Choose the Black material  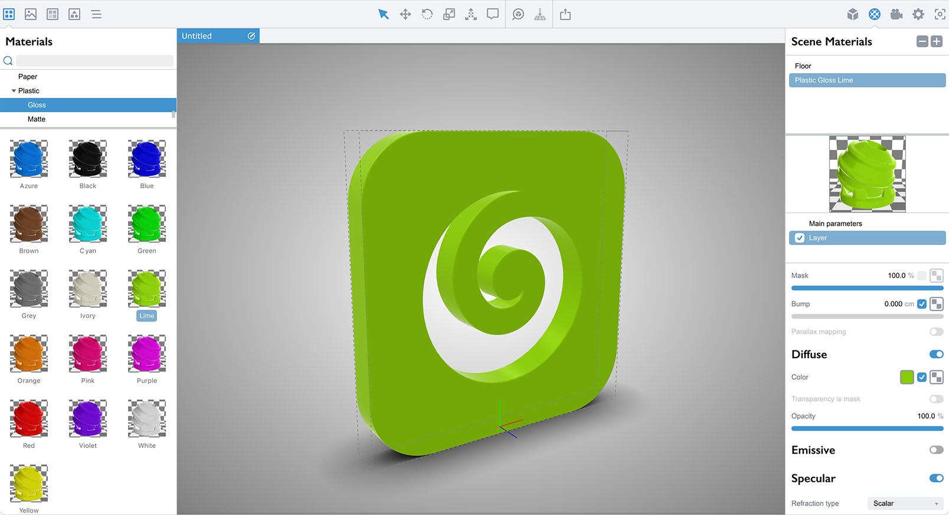pyautogui.click(x=88, y=159)
